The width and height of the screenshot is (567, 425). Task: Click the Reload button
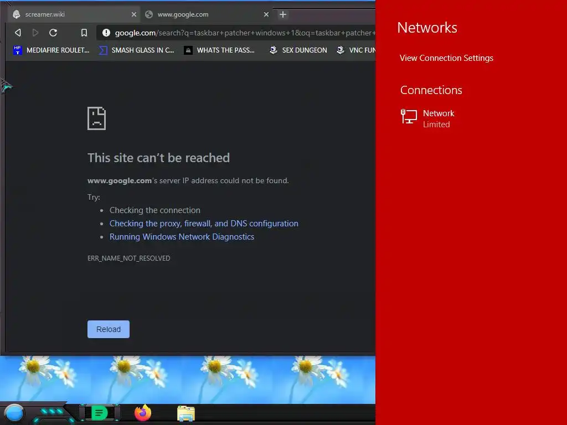(109, 329)
